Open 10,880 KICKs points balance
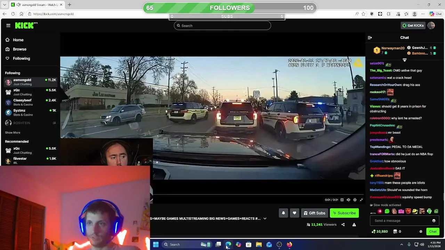The width and height of the screenshot is (445, 250). [x=380, y=232]
